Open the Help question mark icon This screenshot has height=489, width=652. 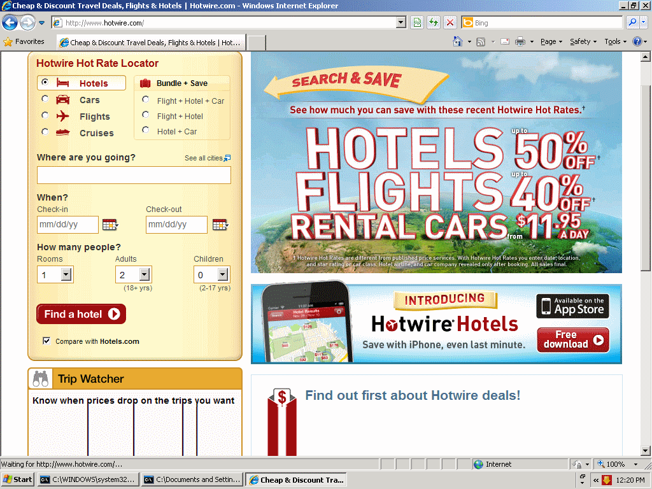pyautogui.click(x=637, y=41)
